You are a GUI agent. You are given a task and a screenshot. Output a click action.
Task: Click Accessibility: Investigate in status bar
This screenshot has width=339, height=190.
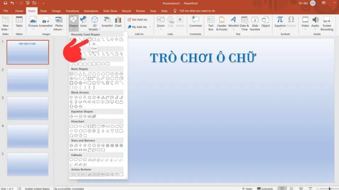(x=69, y=189)
